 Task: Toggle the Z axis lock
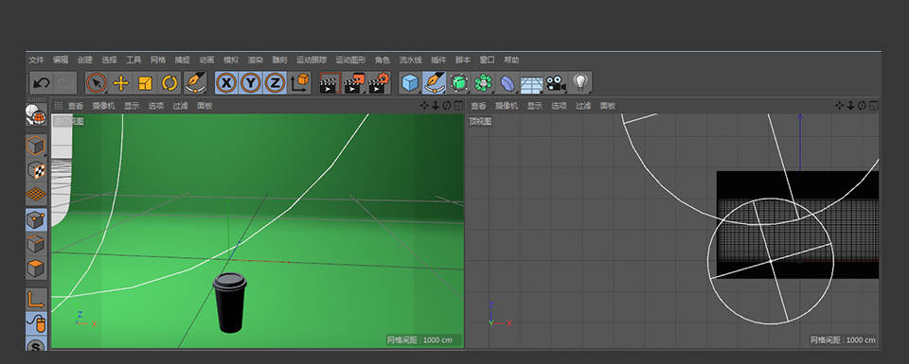[x=276, y=83]
